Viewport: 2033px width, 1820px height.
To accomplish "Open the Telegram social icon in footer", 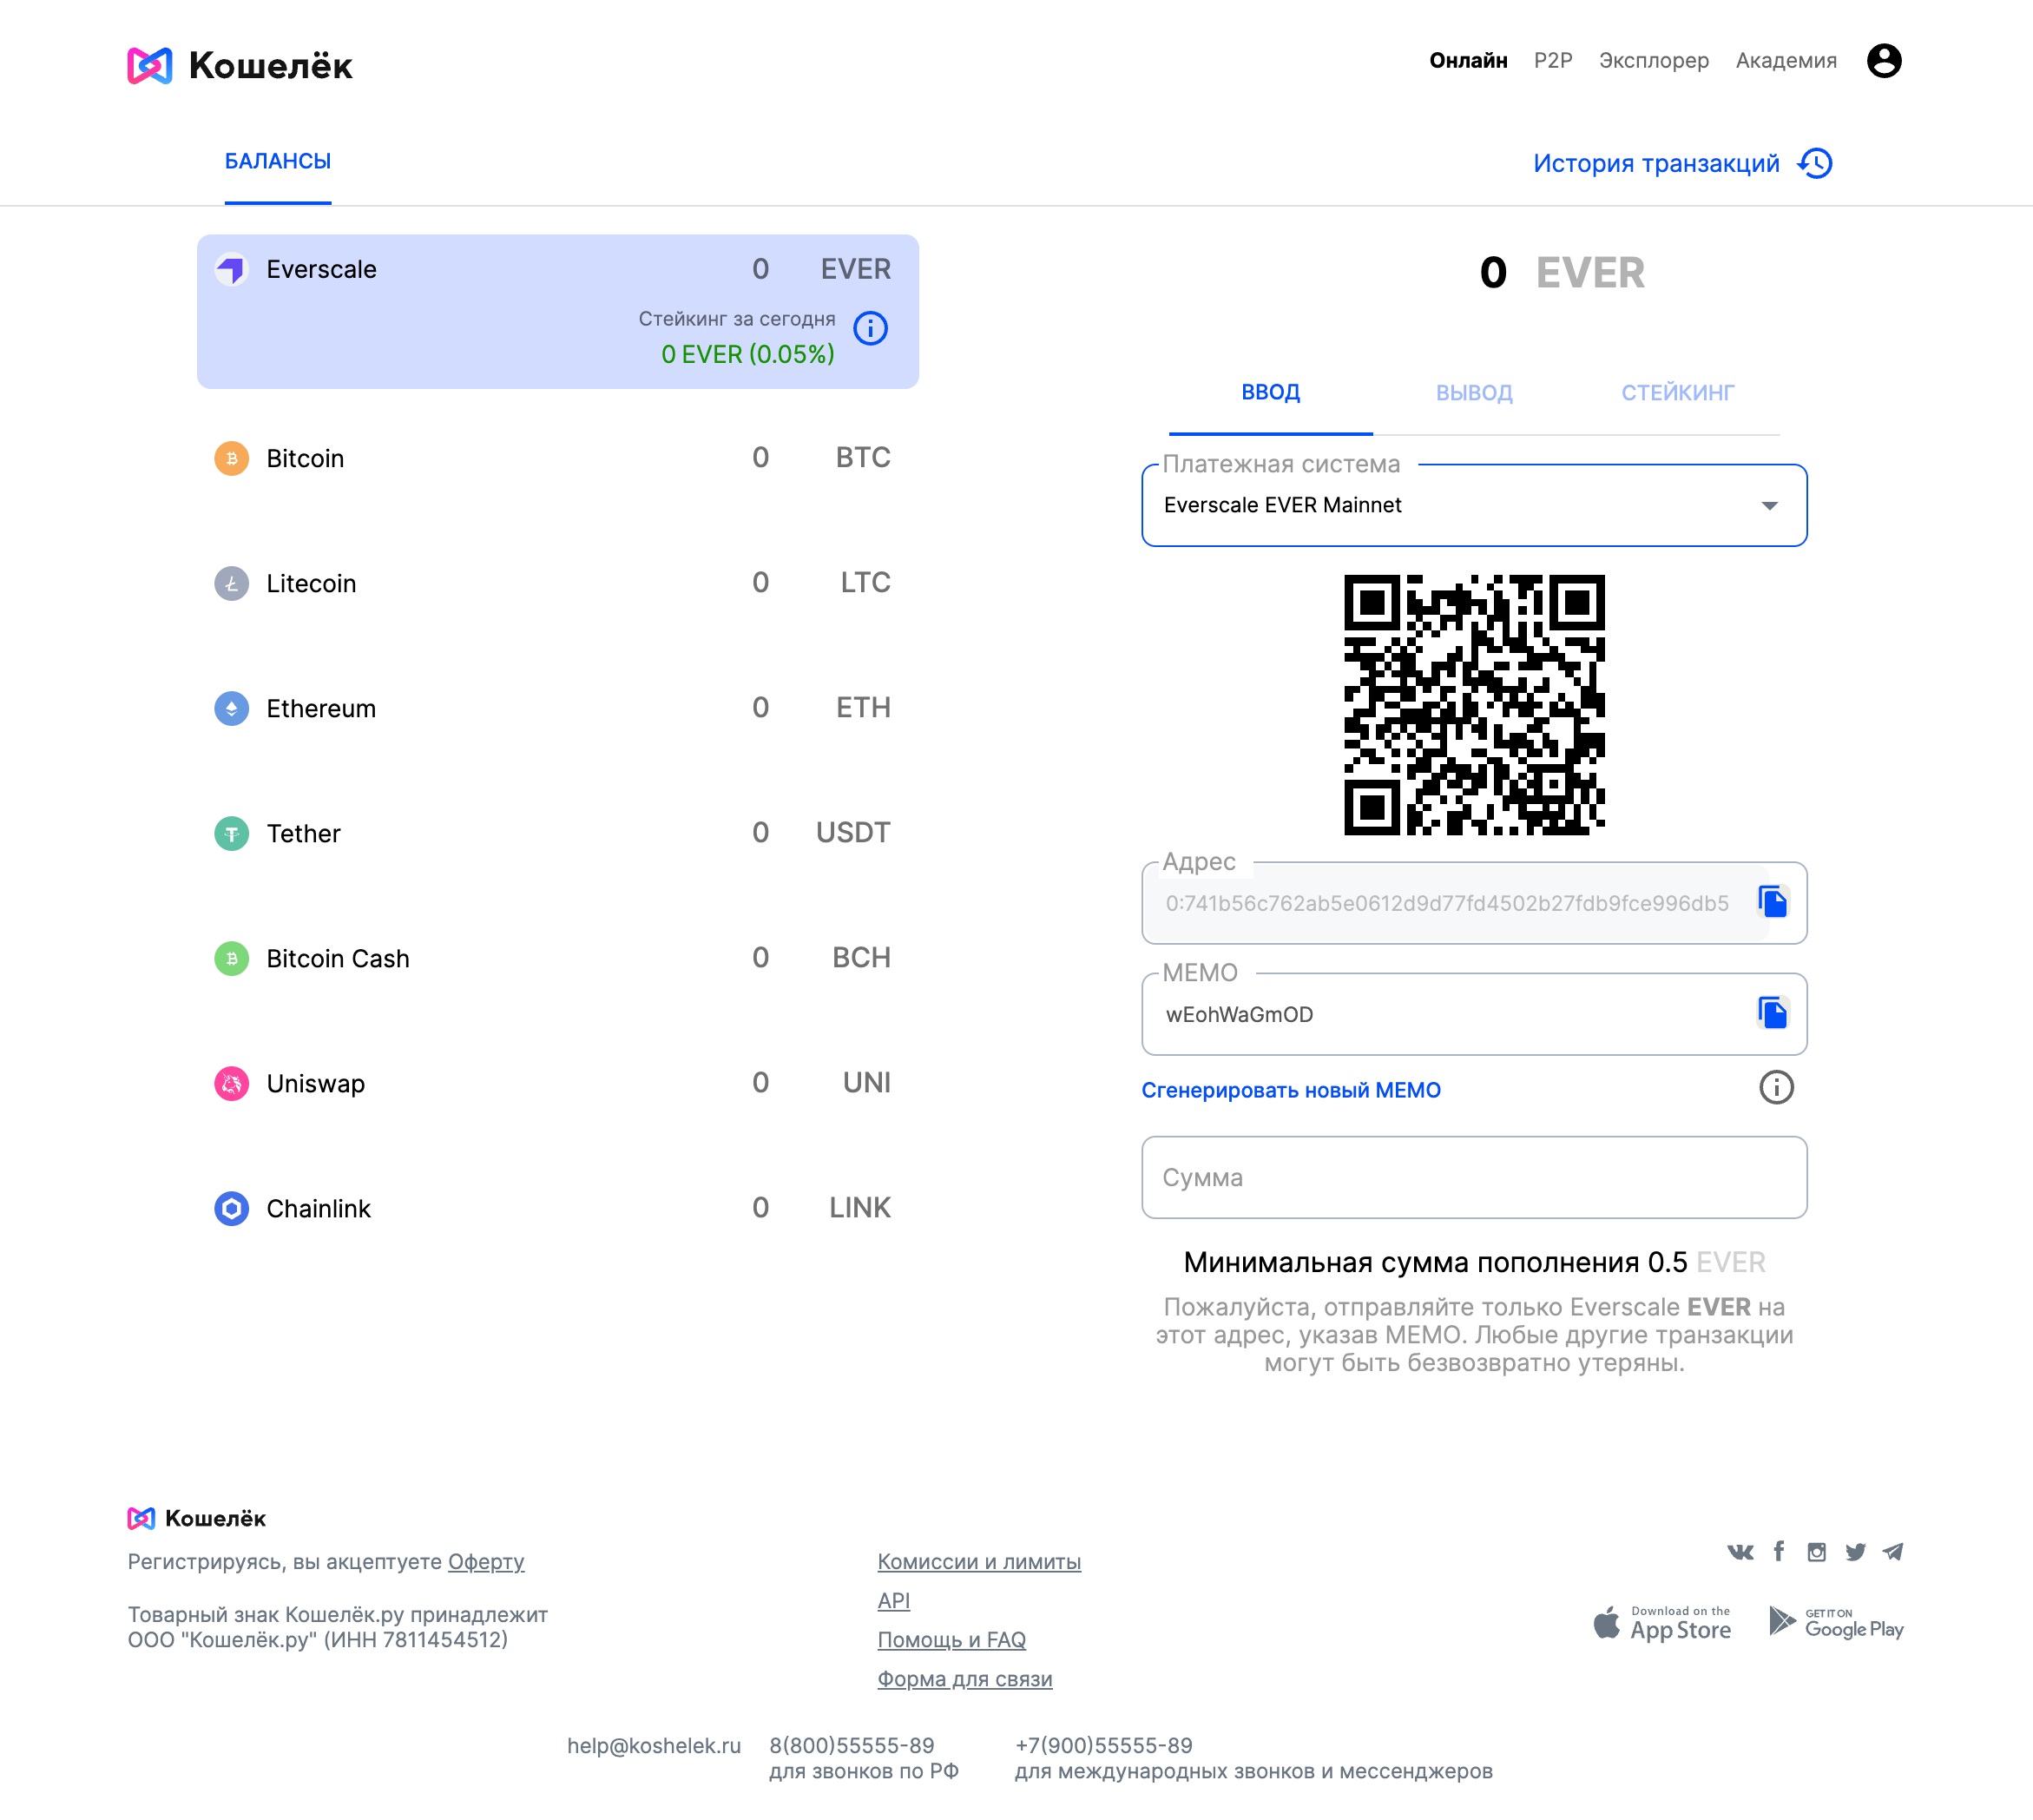I will 1892,1551.
